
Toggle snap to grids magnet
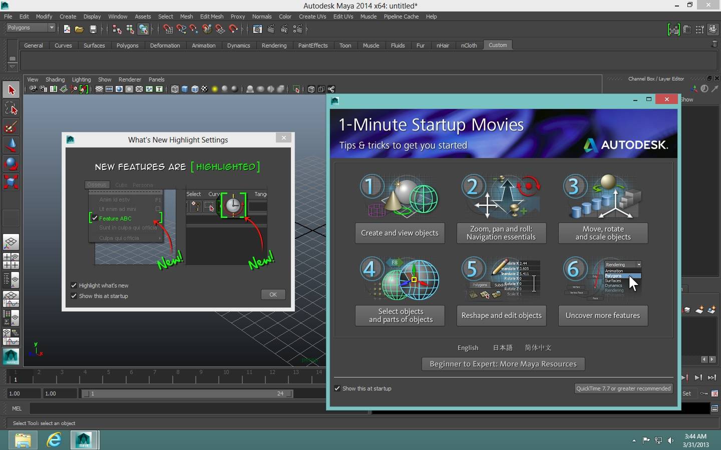(x=168, y=29)
